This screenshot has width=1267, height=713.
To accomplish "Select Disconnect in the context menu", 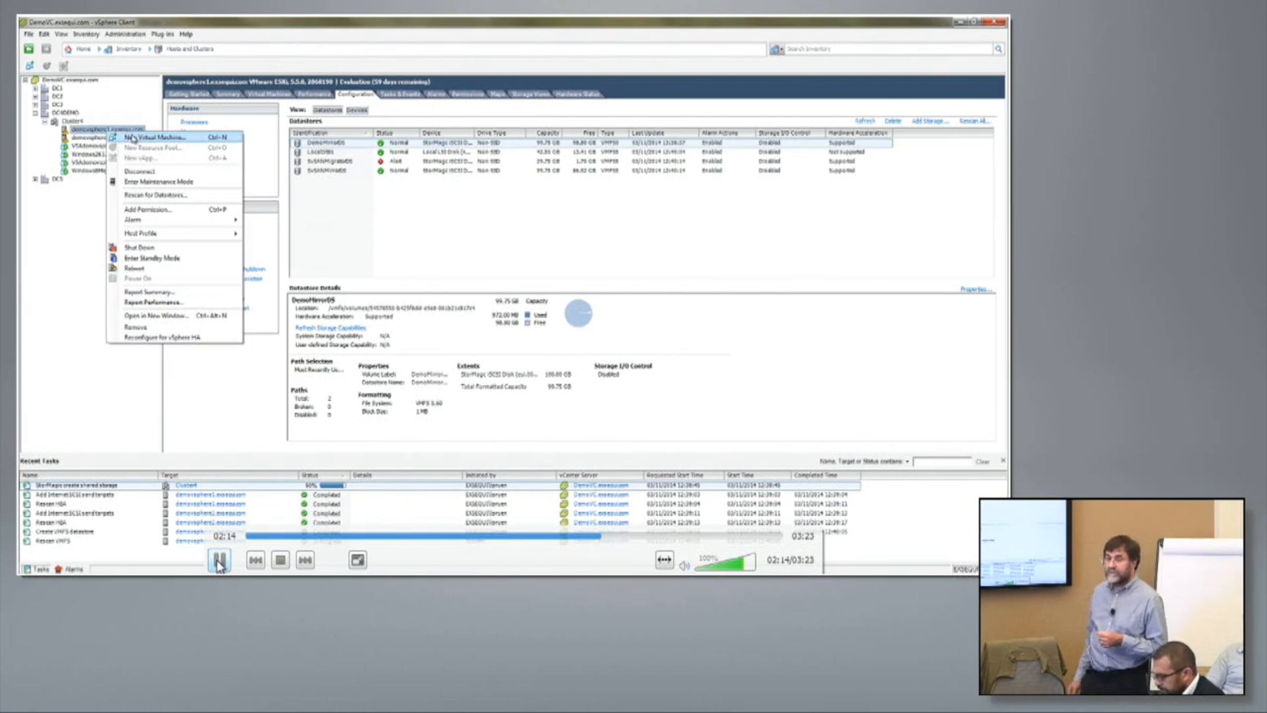I will coord(175,172).
